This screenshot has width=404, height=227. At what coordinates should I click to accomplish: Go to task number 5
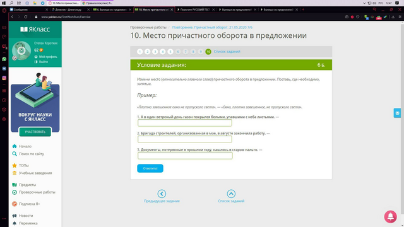(x=170, y=52)
